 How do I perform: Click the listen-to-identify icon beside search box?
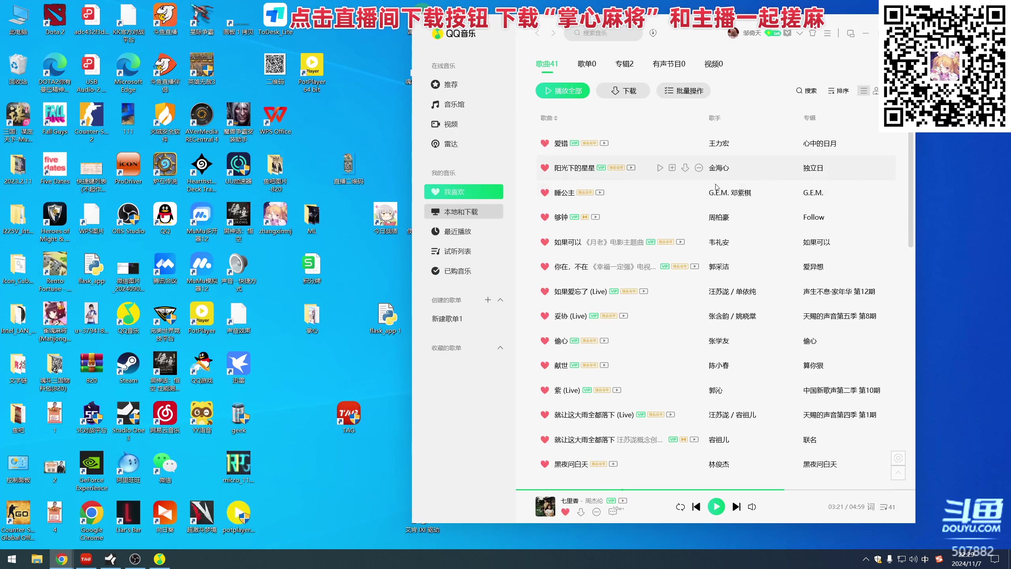(653, 33)
